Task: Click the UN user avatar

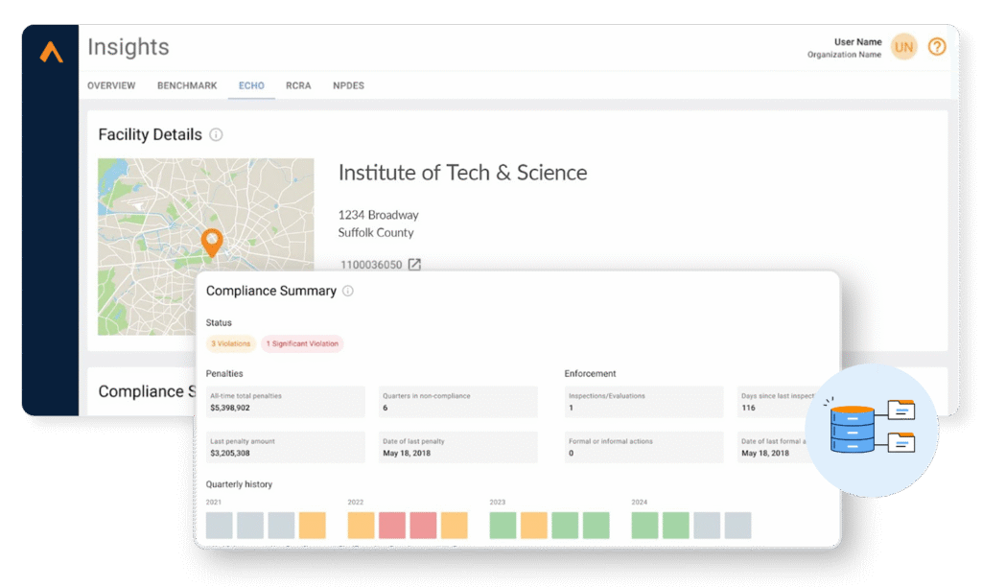Action: tap(903, 47)
